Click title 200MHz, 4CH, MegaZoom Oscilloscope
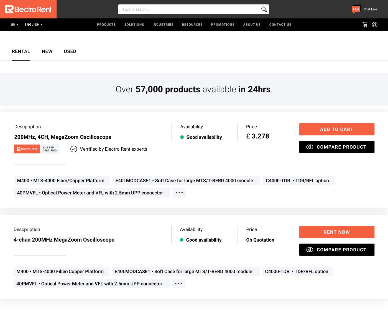 (63, 137)
